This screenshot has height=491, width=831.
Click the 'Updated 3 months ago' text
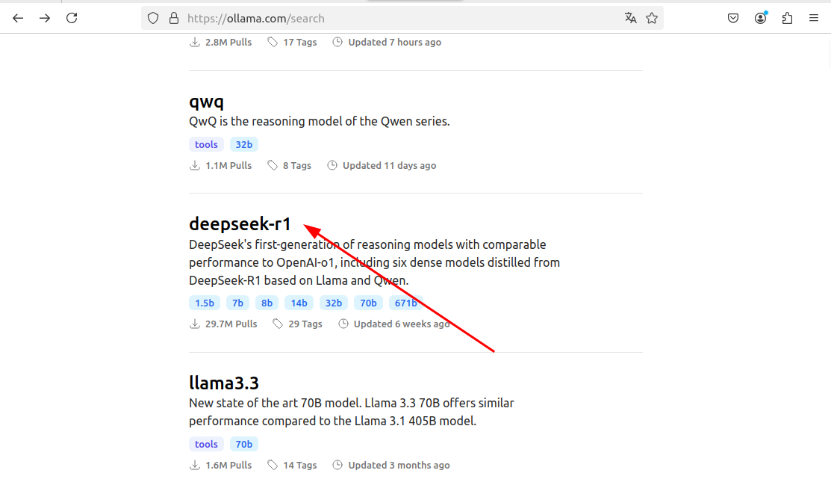(x=399, y=465)
